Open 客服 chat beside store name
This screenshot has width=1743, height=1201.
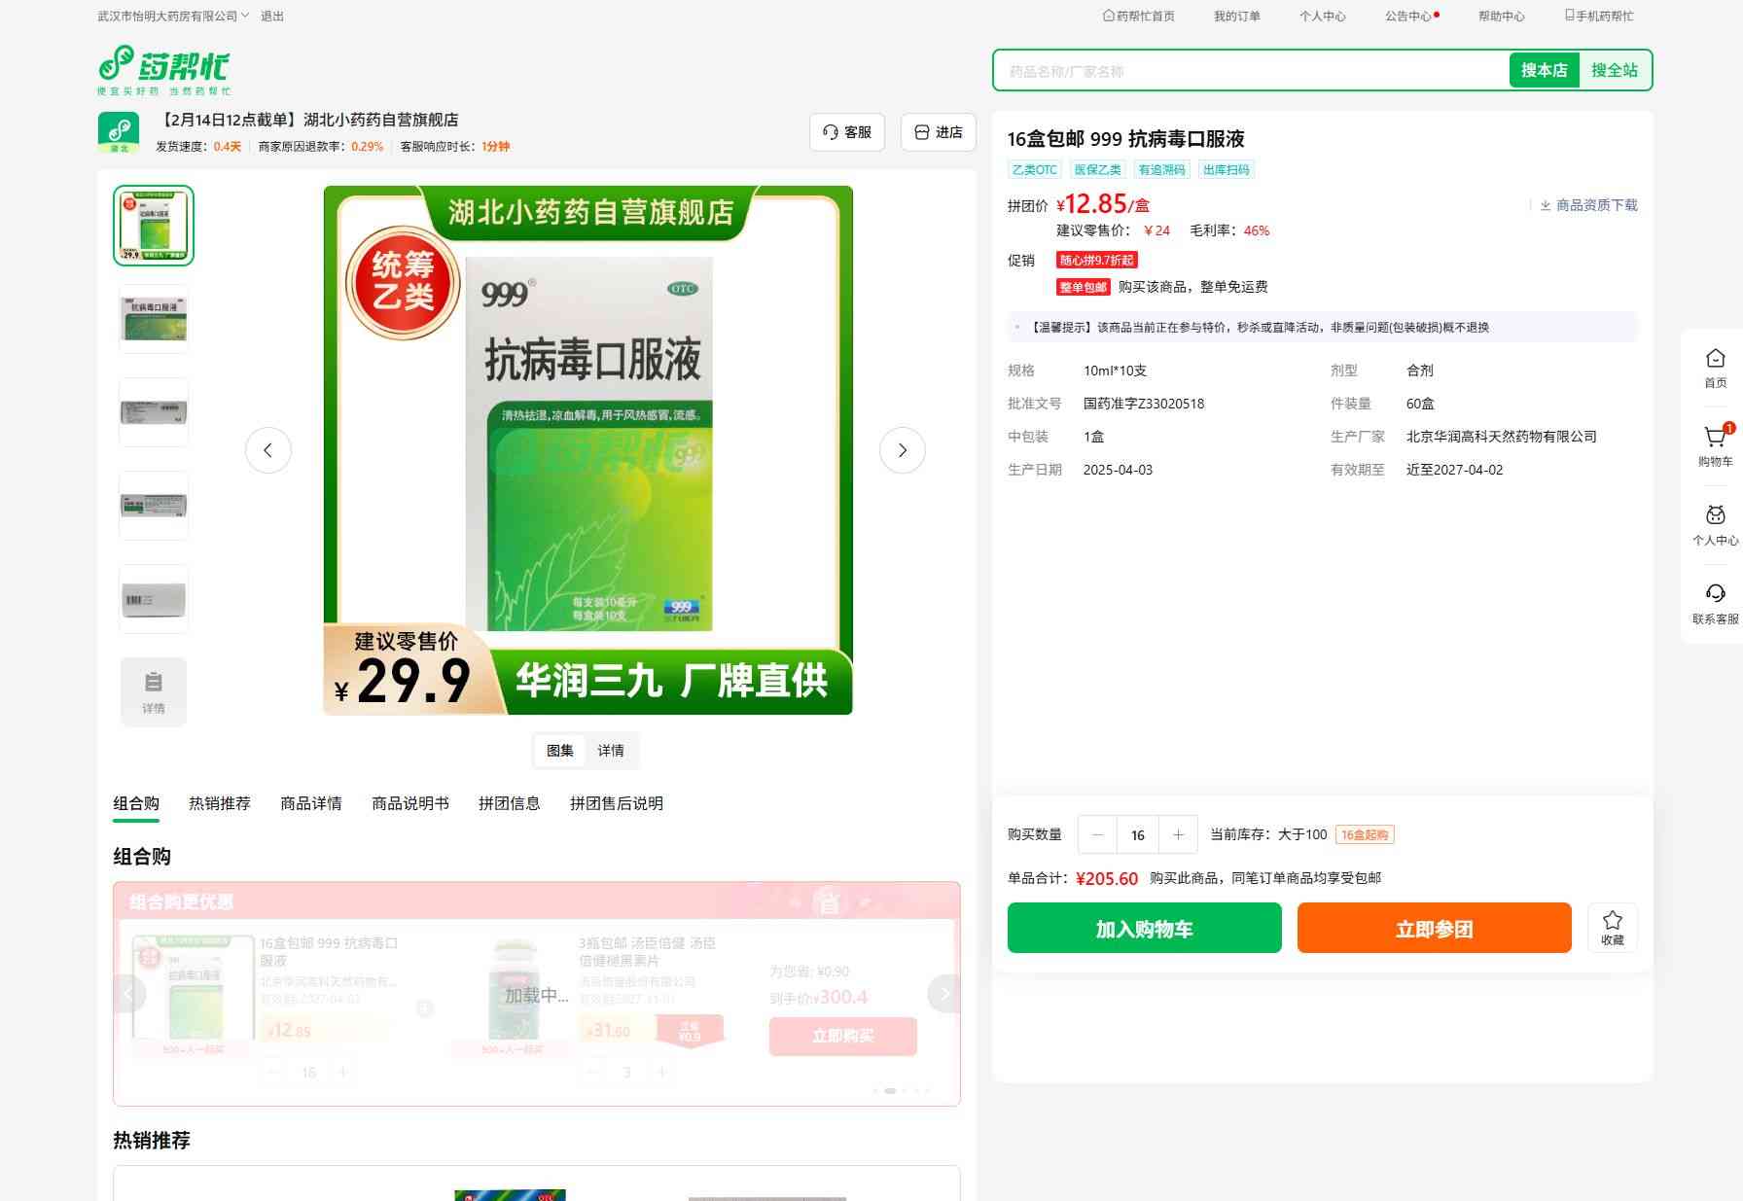point(846,132)
